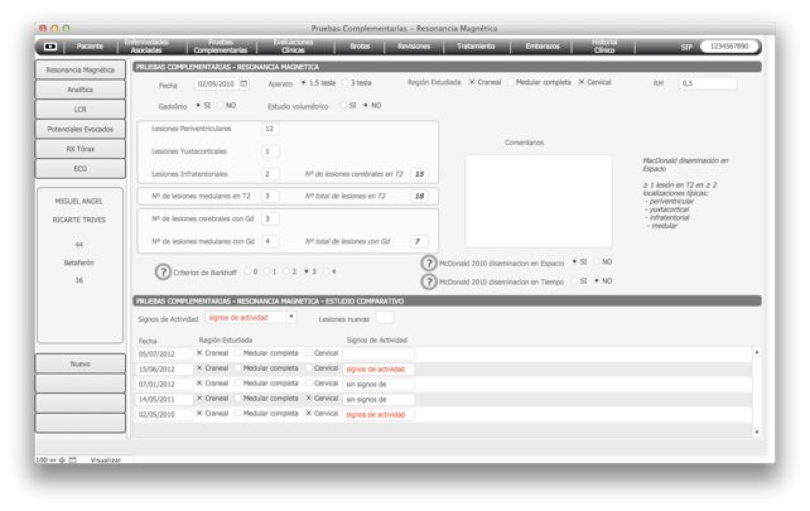The width and height of the screenshot is (810, 511).
Task: Open the Analítica section in sidebar
Action: click(x=80, y=90)
